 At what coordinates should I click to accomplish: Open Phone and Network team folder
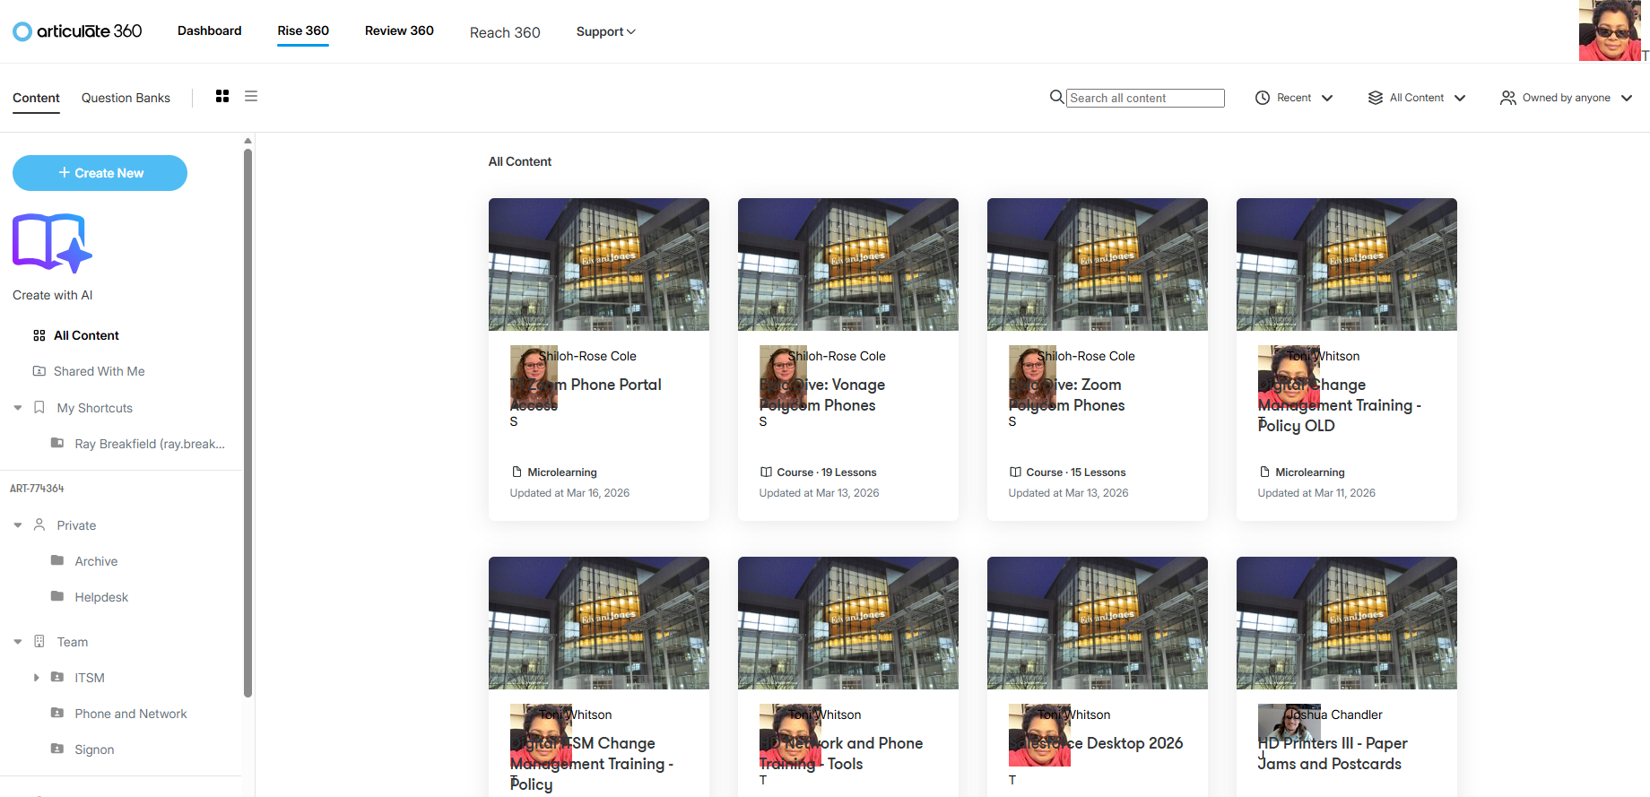tap(131, 714)
